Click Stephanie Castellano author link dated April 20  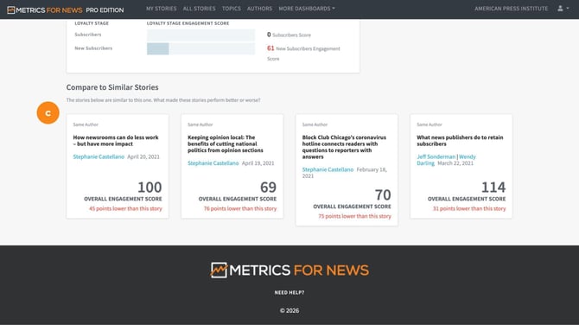tap(99, 156)
